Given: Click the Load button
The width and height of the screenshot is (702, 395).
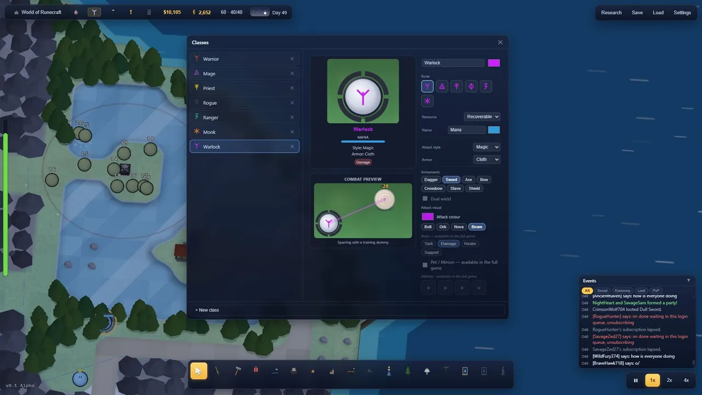Looking at the screenshot, I should point(658,13).
